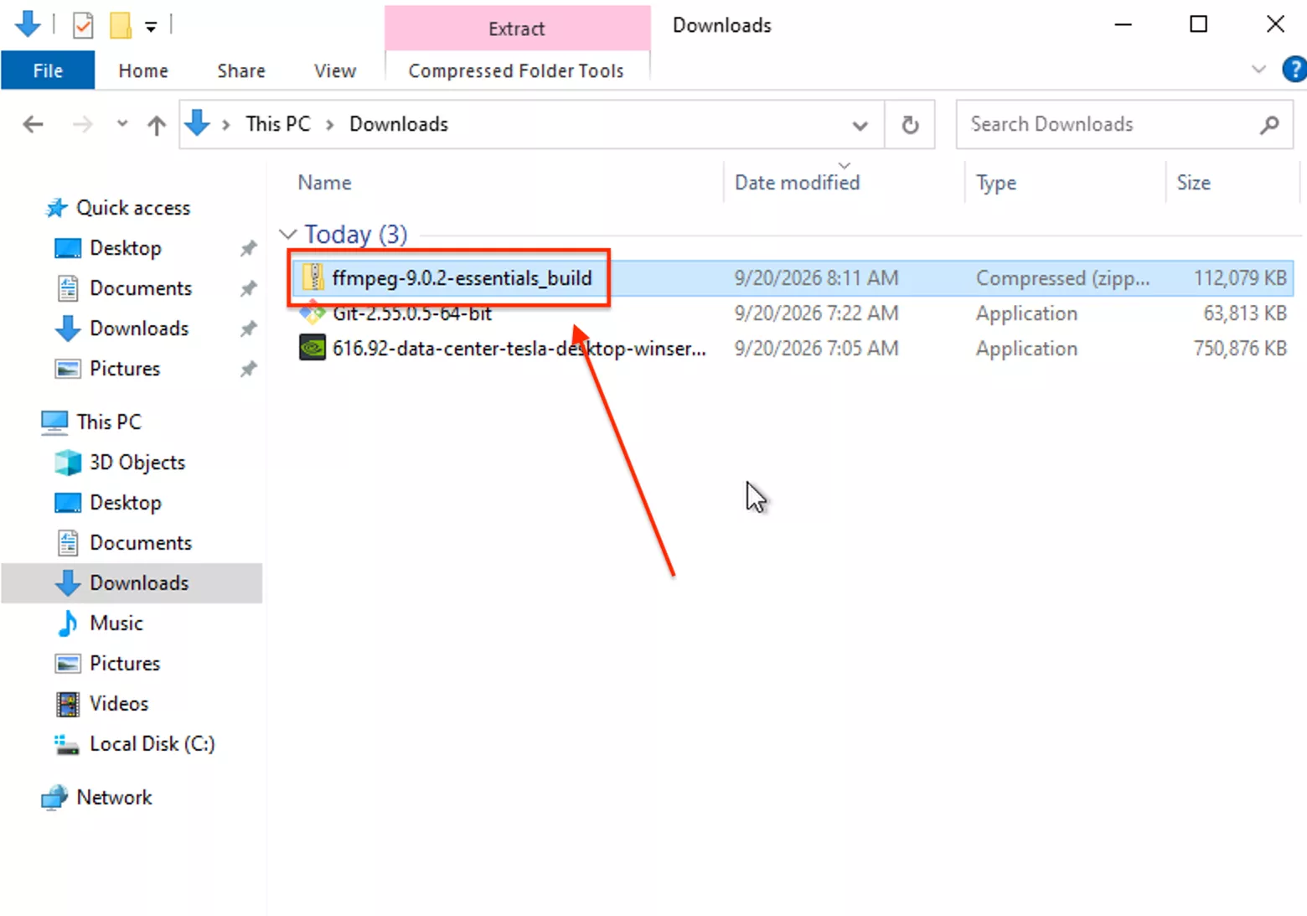Open Pictures under This PC
Viewport: 1307px width, 916px height.
[x=125, y=664]
